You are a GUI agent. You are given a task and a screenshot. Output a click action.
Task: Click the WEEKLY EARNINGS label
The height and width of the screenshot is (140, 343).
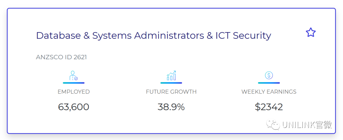click(269, 92)
